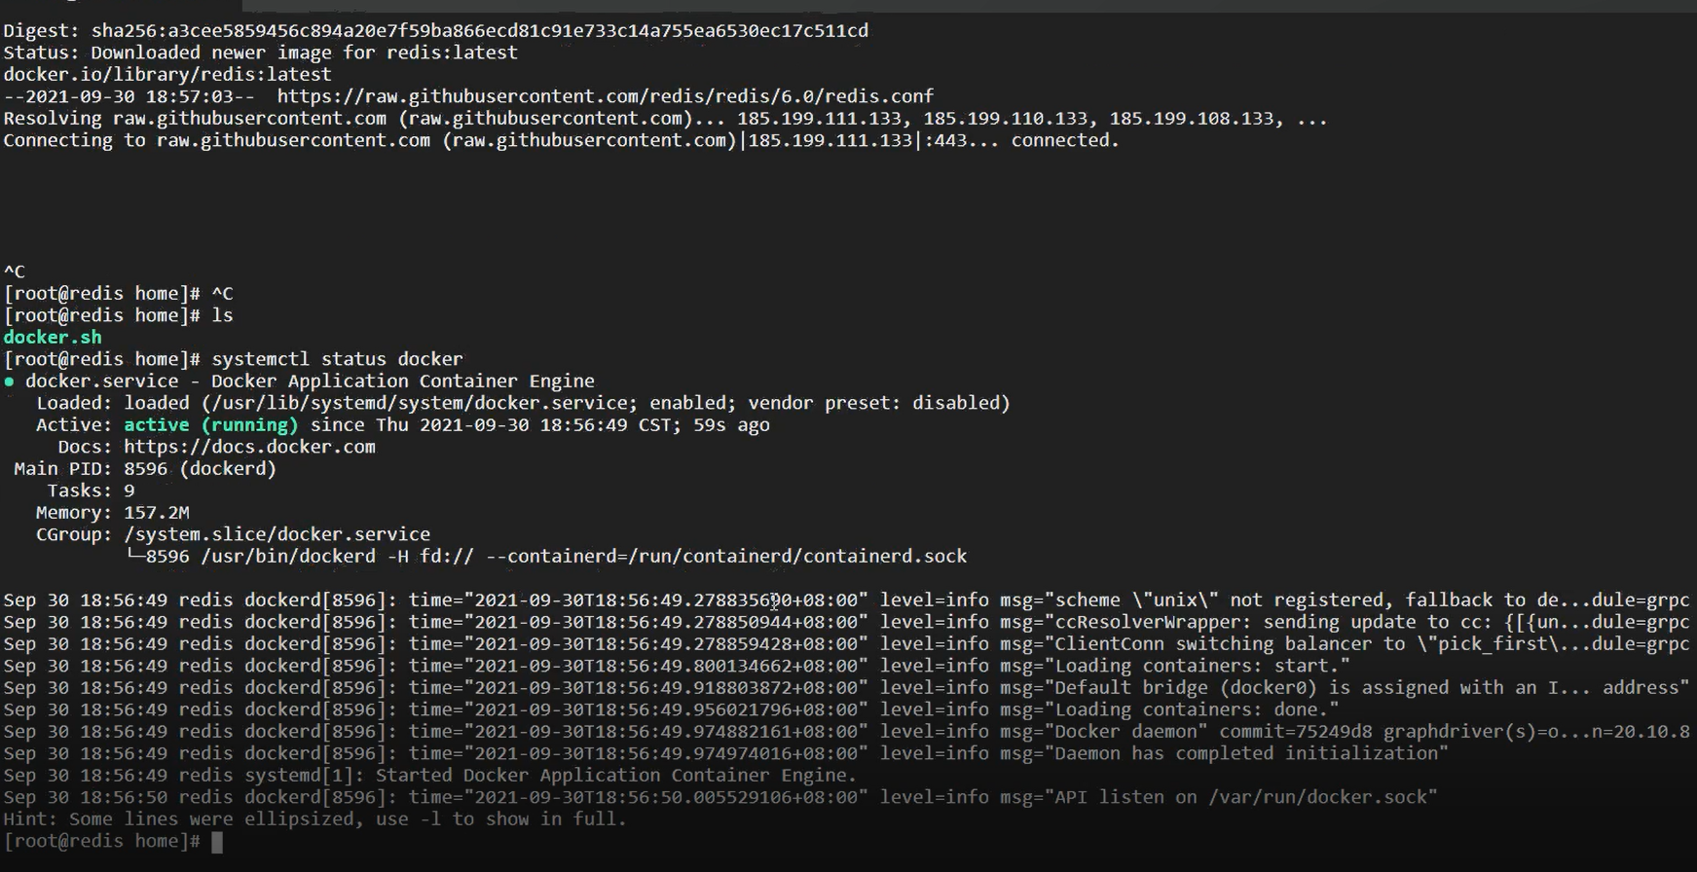Viewport: 1697px width, 872px height.
Task: Click the 'Hint: Some lines were ellipsized' line
Action: pos(314,819)
